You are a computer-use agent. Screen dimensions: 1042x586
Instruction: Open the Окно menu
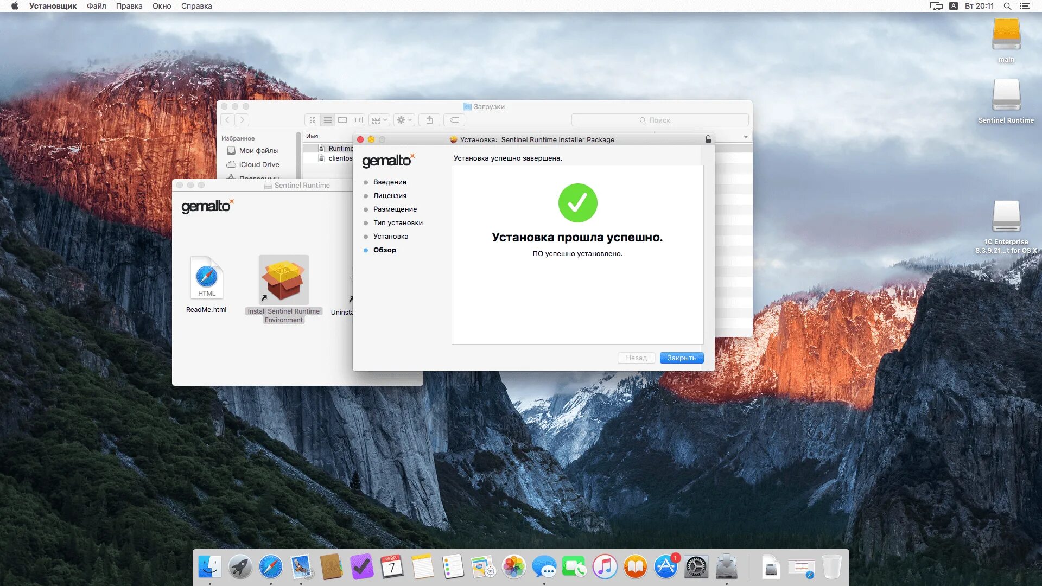162,6
